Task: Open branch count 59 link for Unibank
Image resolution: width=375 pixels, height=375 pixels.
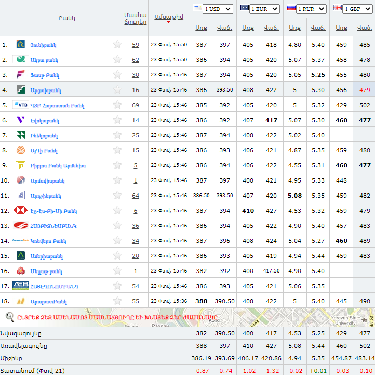Action: [136, 45]
